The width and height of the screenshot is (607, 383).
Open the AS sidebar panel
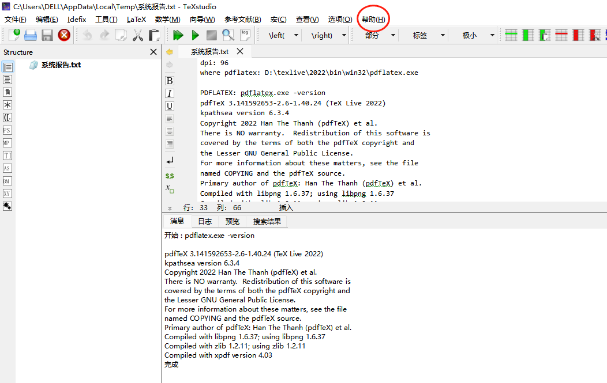8,168
